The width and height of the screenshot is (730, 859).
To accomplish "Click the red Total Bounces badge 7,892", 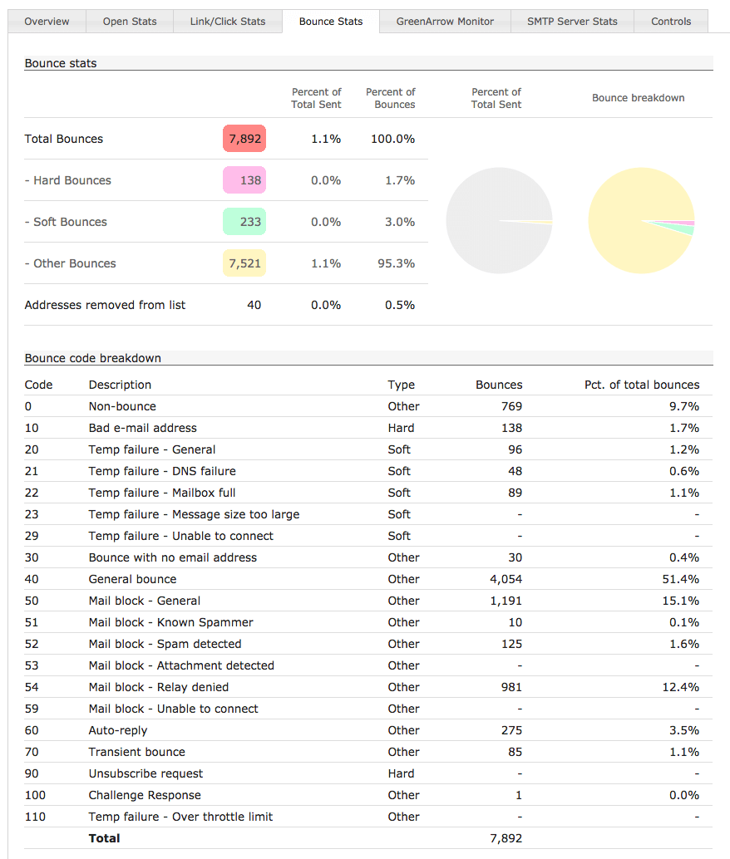I will tap(244, 139).
